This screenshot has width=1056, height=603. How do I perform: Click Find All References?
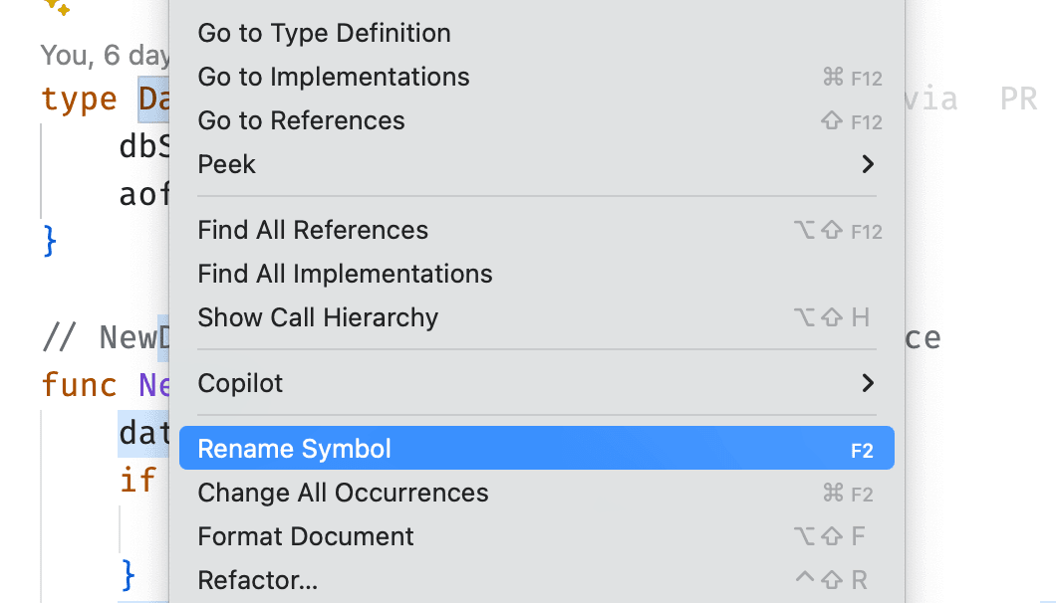coord(313,230)
